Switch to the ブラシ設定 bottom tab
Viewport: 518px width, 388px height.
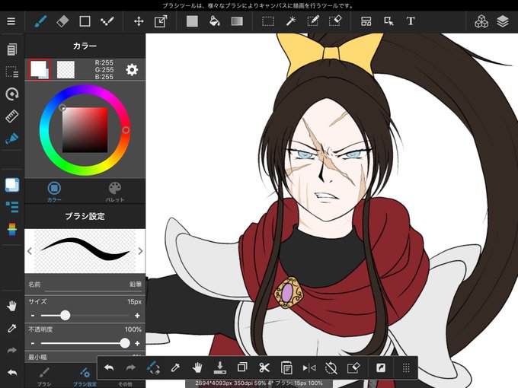pyautogui.click(x=85, y=377)
